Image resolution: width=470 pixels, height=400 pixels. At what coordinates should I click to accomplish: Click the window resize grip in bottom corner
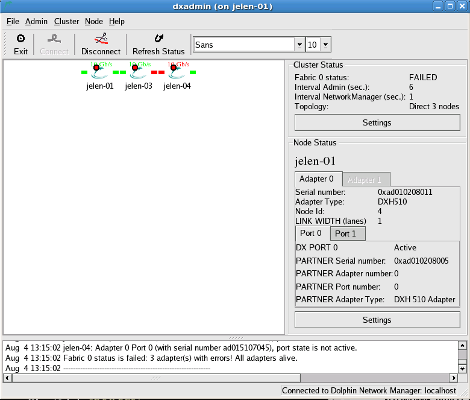click(x=464, y=394)
